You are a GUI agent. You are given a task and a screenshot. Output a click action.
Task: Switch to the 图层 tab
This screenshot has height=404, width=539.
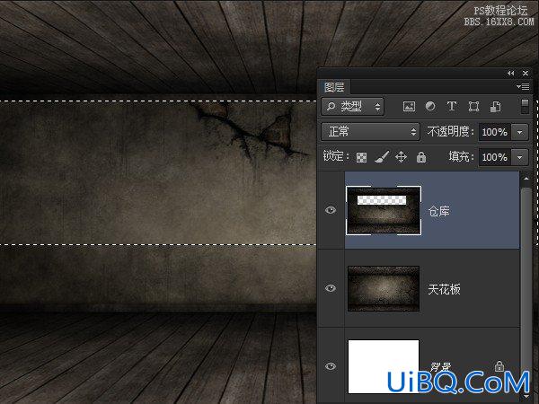point(334,87)
